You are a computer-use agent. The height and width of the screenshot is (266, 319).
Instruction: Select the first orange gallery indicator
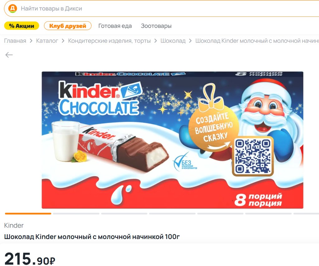pyautogui.click(x=28, y=213)
